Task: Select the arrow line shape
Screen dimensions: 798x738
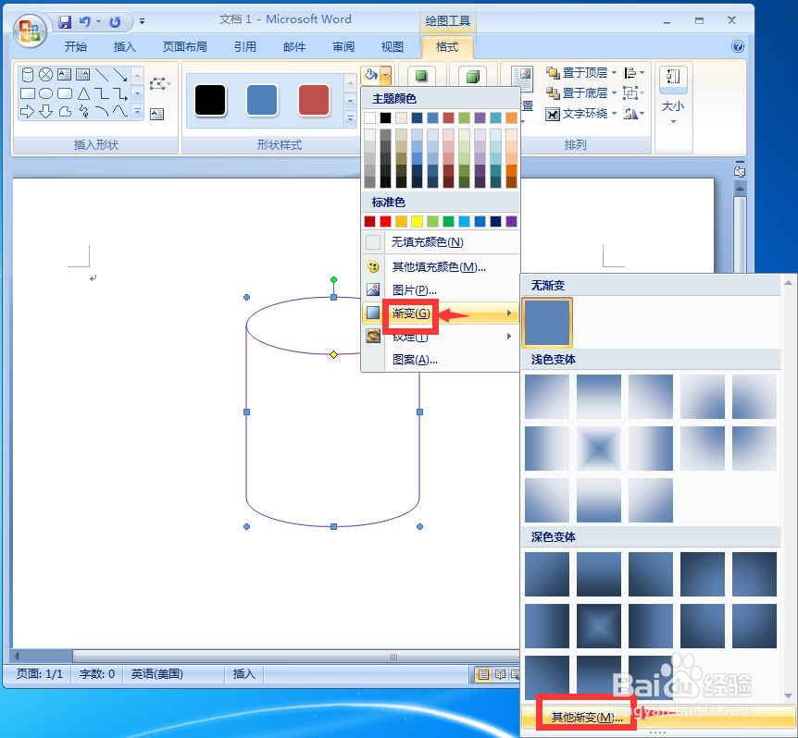Action: pos(120,75)
